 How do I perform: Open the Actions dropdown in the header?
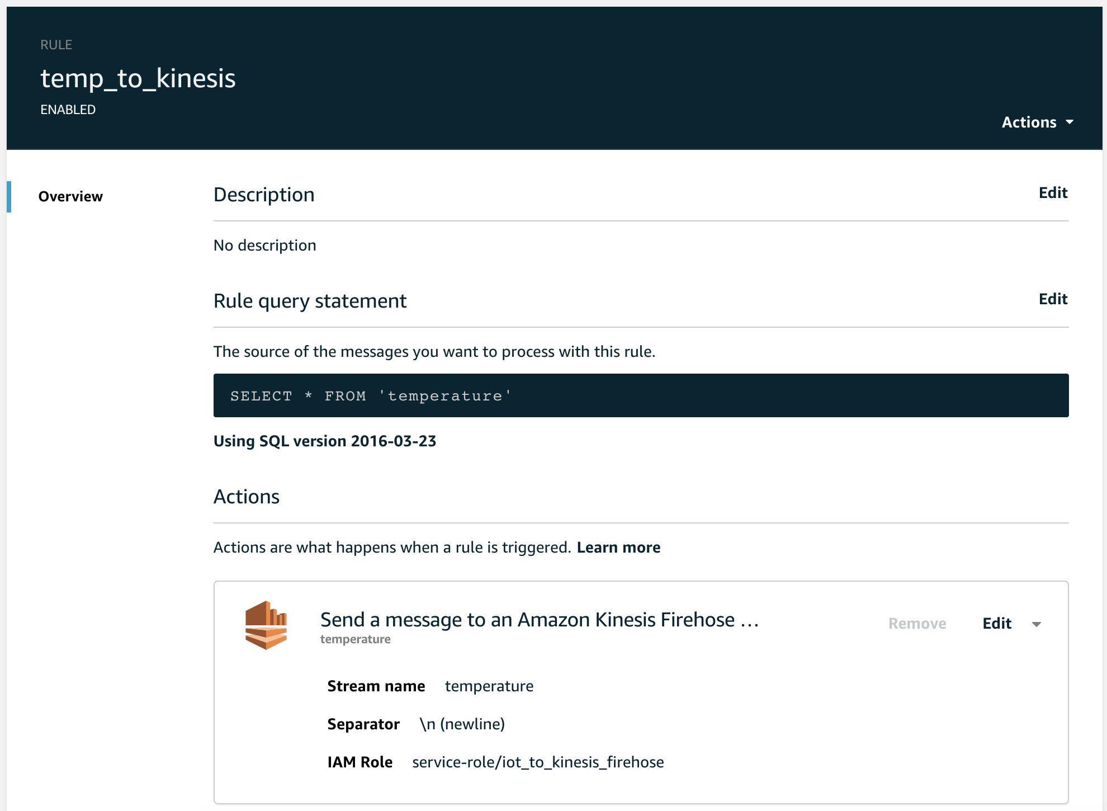pyautogui.click(x=1037, y=122)
